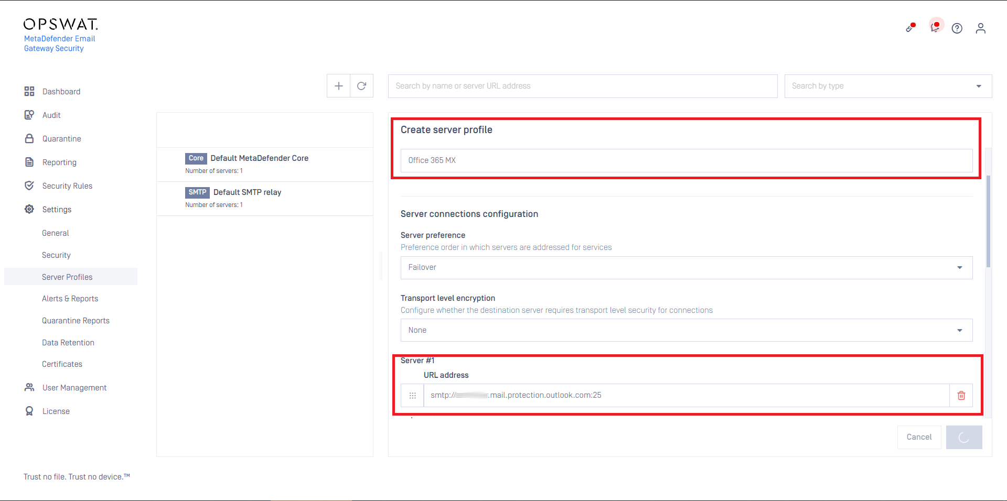The width and height of the screenshot is (1007, 501).
Task: Click the form's vertical scrollbar
Action: coord(988,220)
